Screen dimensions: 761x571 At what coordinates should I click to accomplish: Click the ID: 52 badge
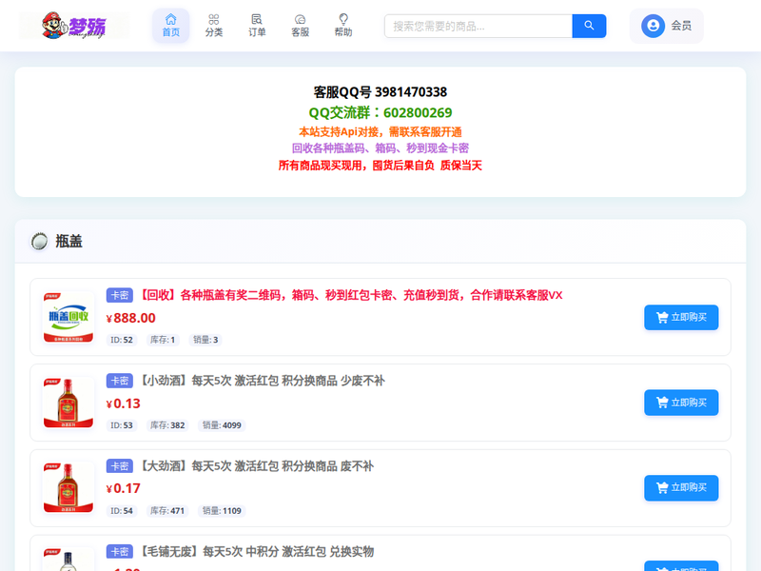122,340
